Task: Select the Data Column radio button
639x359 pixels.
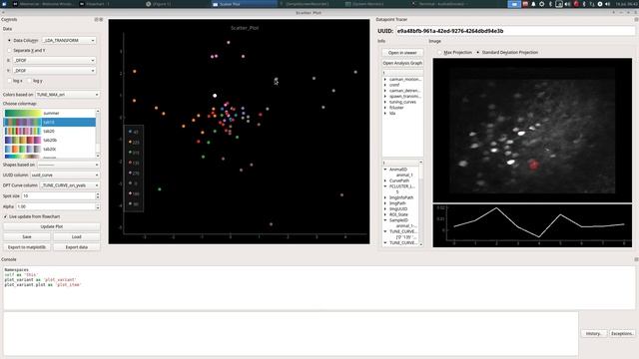Action: (x=9, y=40)
